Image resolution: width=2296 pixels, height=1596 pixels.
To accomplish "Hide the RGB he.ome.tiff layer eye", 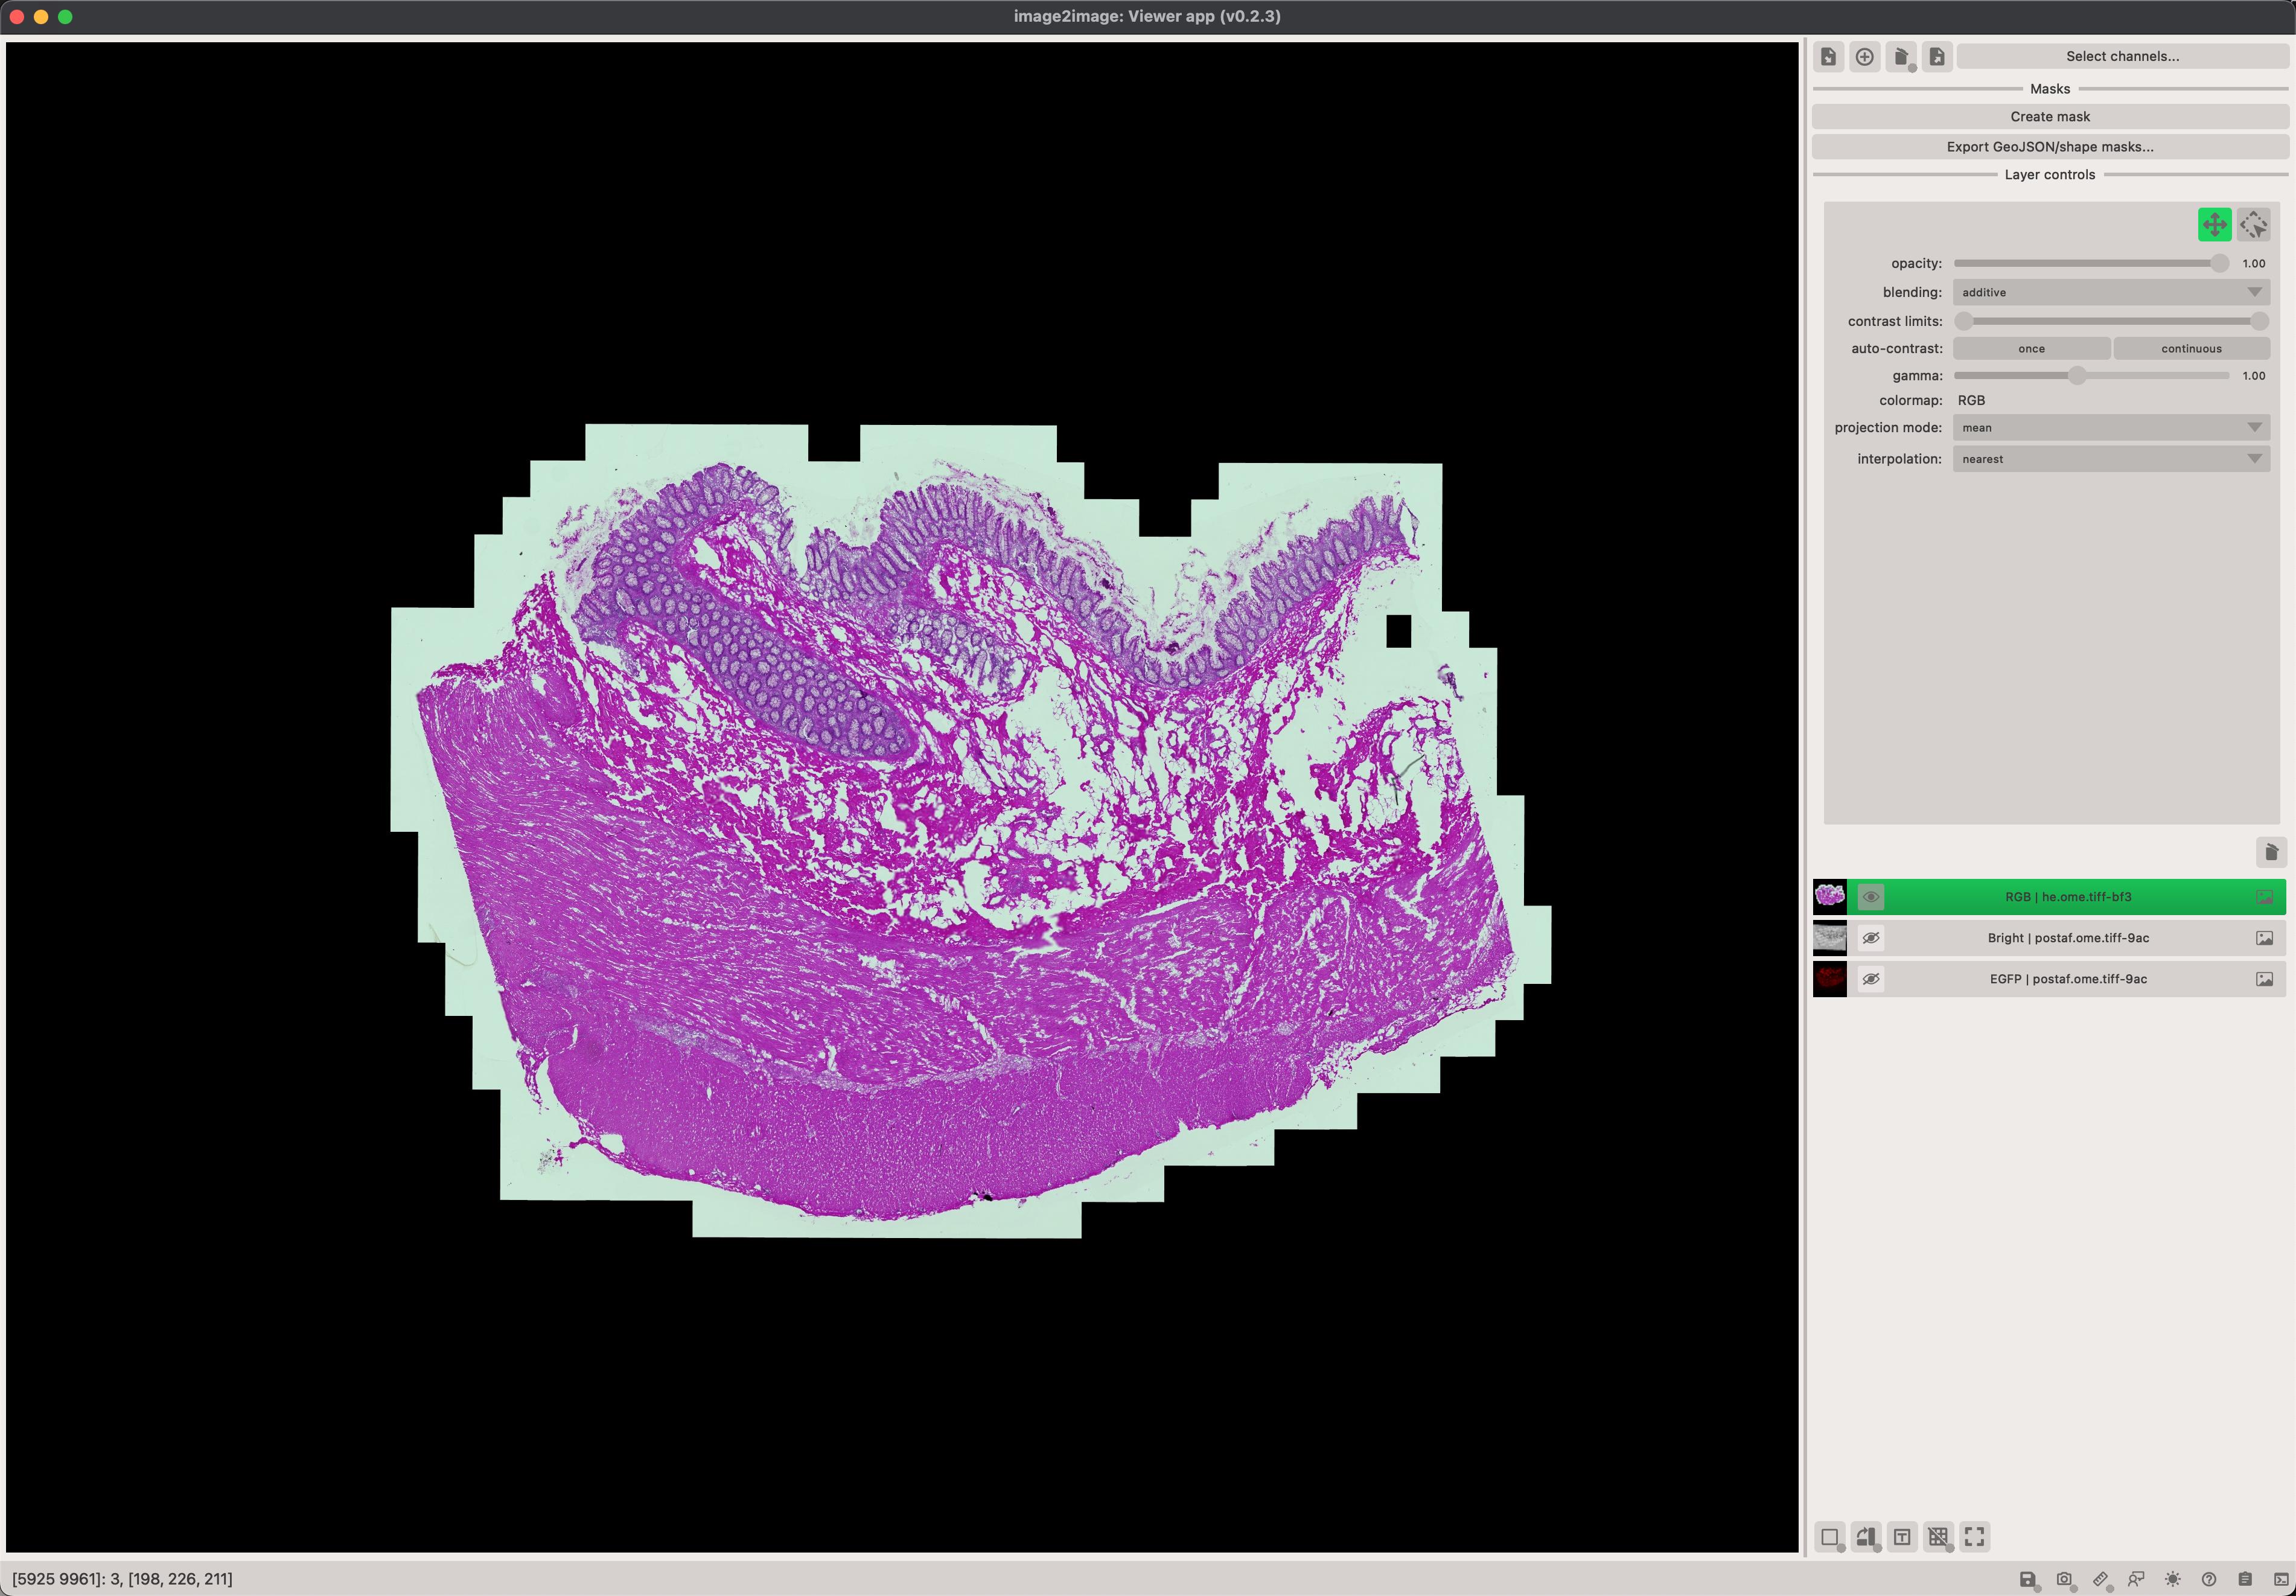I will pyautogui.click(x=1870, y=897).
